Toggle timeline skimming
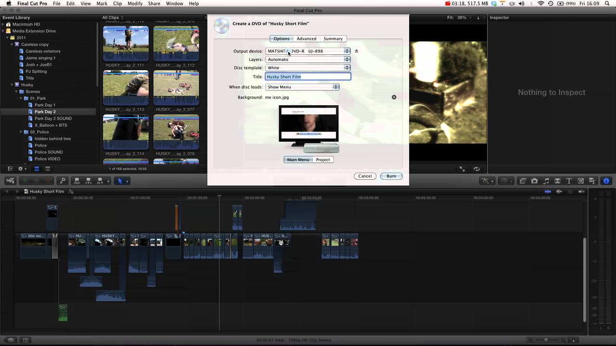The height and width of the screenshot is (346, 616). click(x=548, y=191)
